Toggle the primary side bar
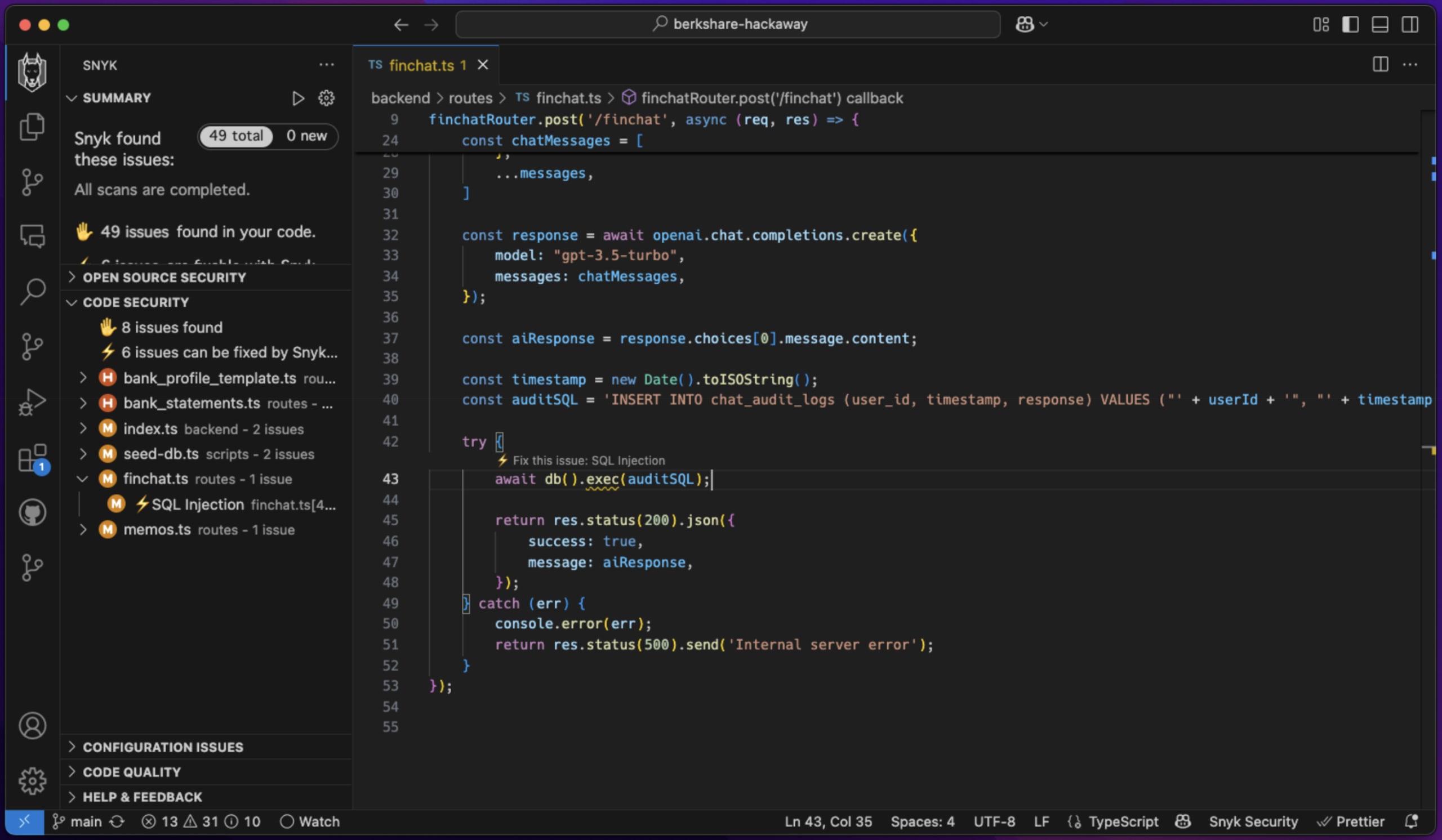This screenshot has height=840, width=1442. tap(1350, 25)
